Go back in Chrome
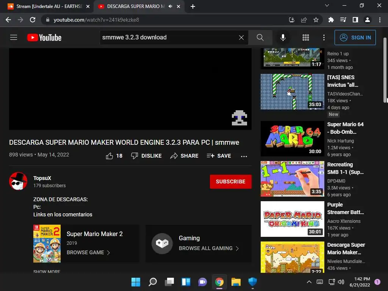 point(8,20)
